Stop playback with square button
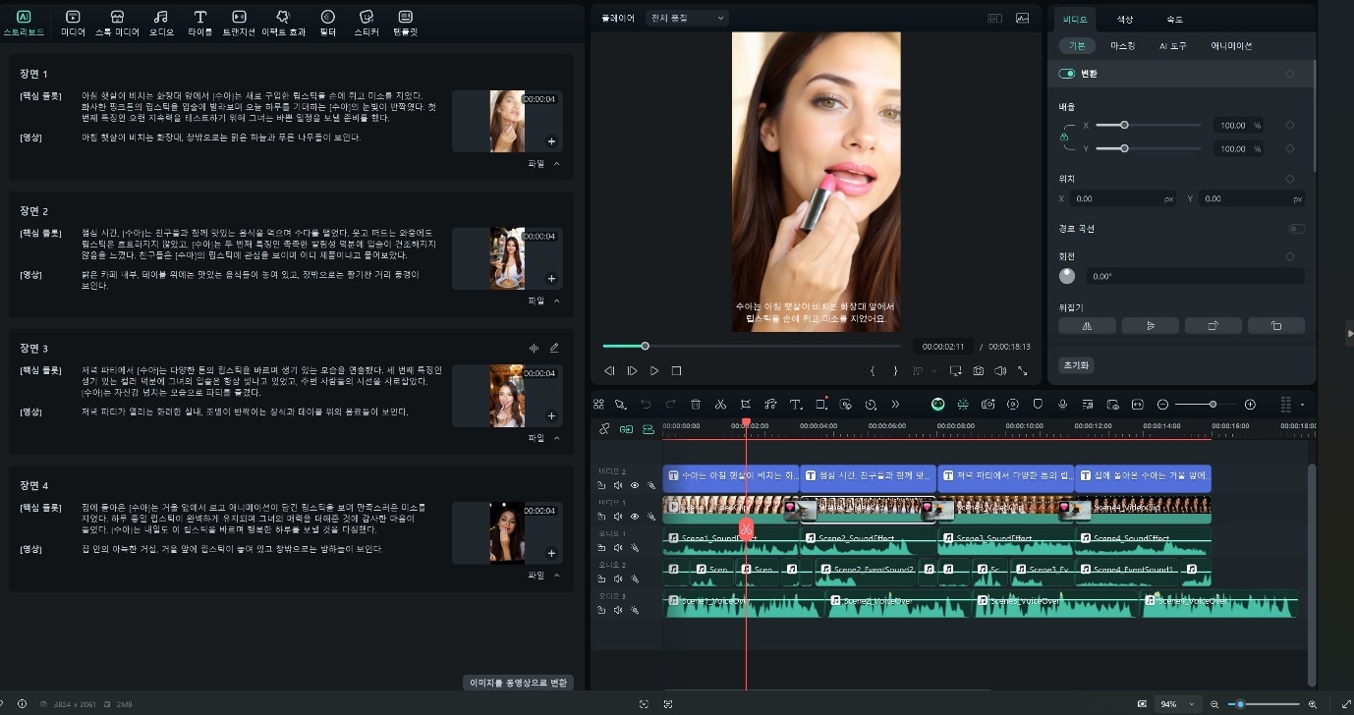The width and height of the screenshot is (1354, 715). [x=676, y=370]
